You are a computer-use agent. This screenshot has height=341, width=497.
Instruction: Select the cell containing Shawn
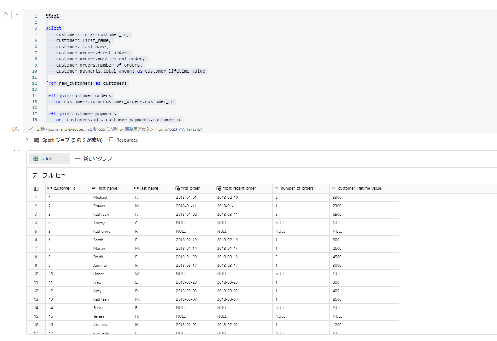coord(111,206)
